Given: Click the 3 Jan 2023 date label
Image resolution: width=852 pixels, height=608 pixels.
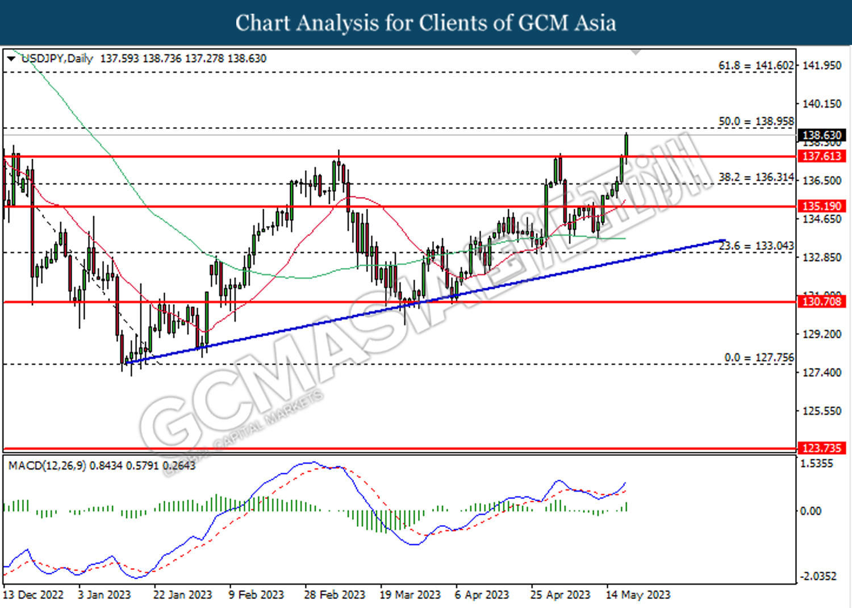Looking at the screenshot, I should [104, 595].
